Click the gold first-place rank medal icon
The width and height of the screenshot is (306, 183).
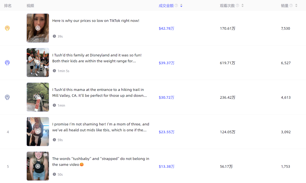point(7,28)
